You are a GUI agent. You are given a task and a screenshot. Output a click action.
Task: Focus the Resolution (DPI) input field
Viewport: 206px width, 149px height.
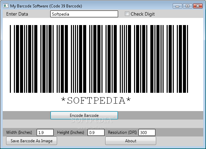147,132
